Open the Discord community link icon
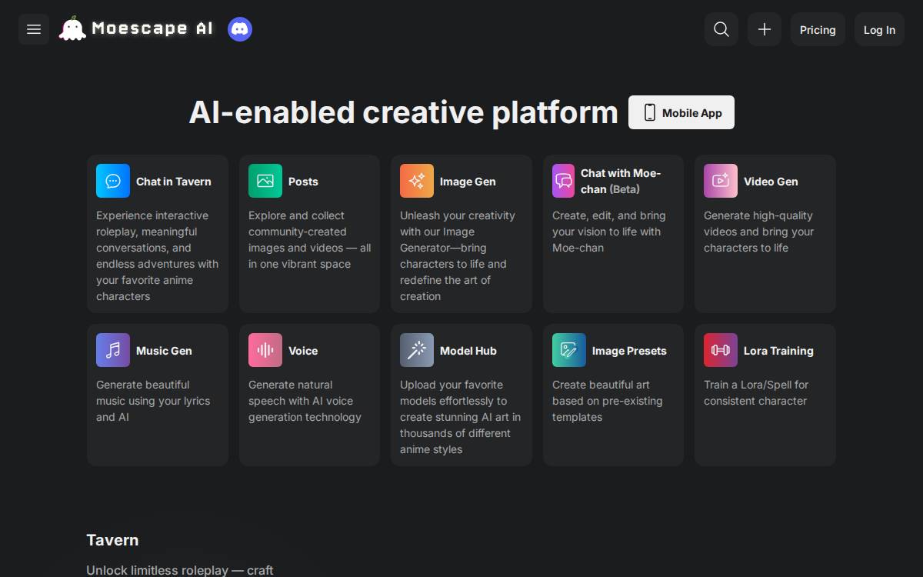 point(240,29)
